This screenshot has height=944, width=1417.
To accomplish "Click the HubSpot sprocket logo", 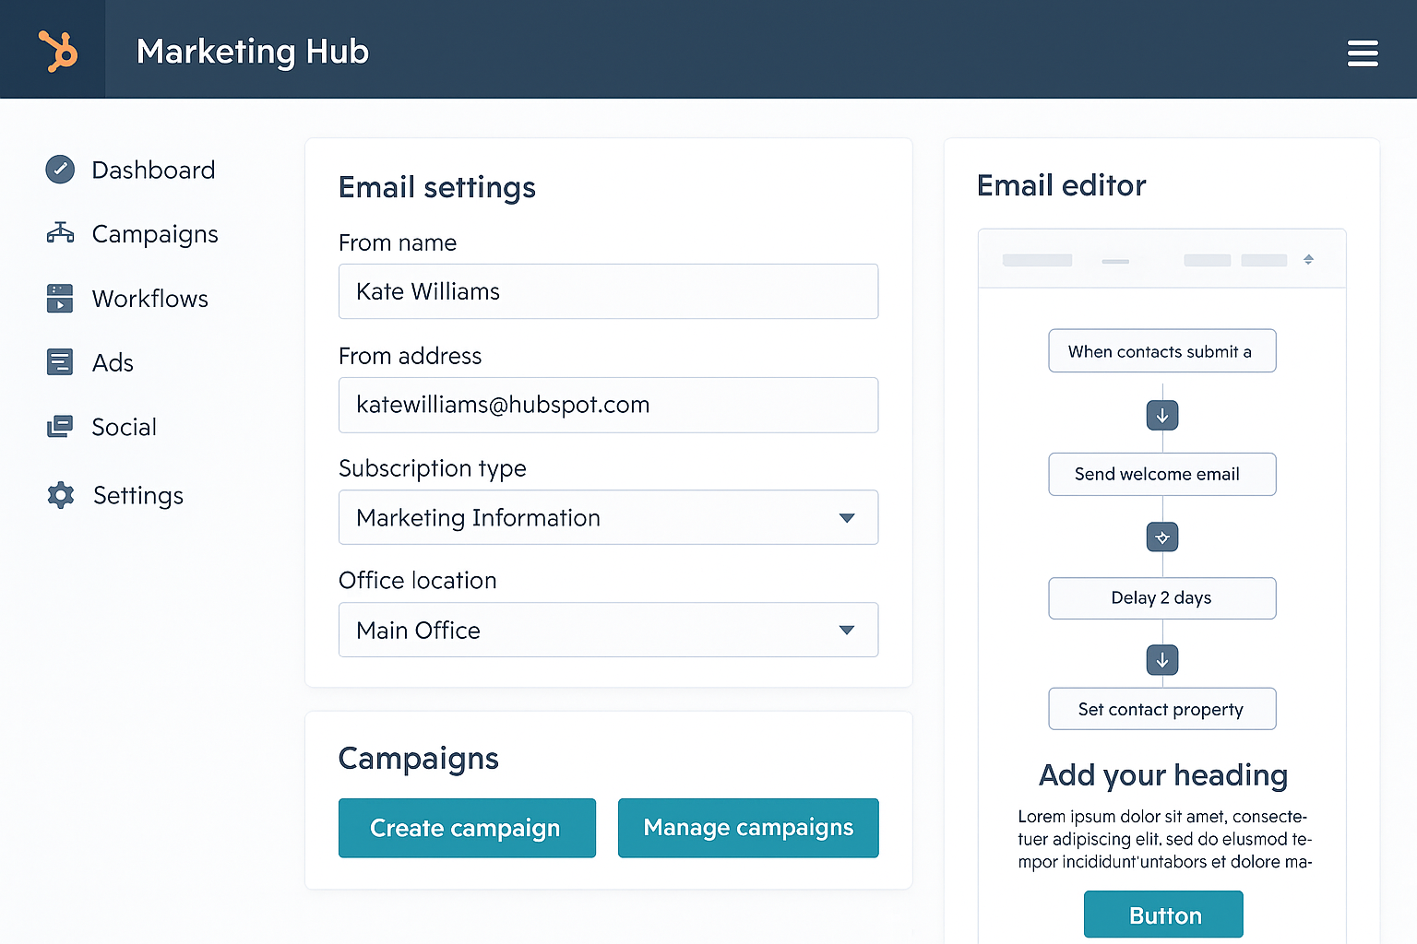I will (57, 51).
